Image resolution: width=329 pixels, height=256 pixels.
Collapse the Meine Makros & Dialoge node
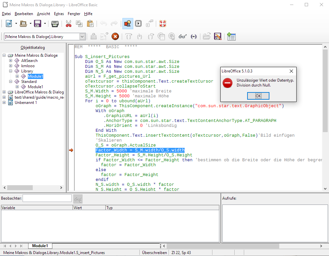(4, 55)
